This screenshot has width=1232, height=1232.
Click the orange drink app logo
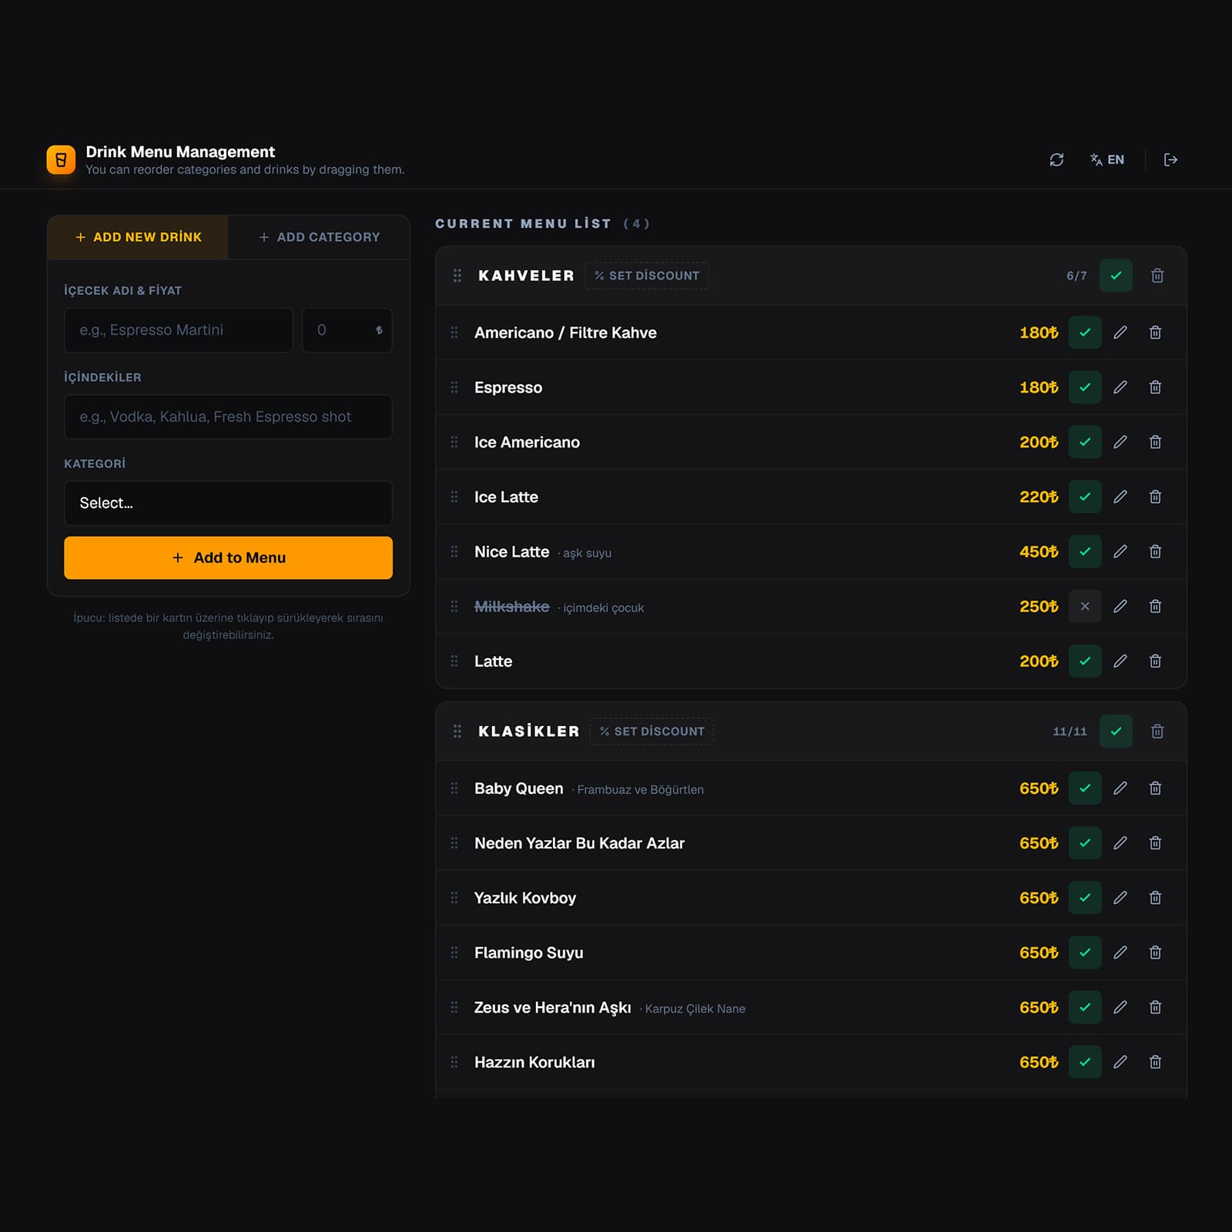(61, 159)
